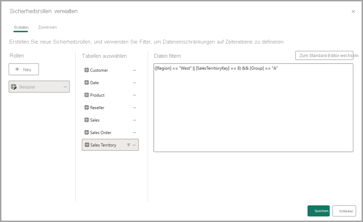The width and height of the screenshot is (363, 222).
Task: Select the Sales table
Action: tap(110, 120)
